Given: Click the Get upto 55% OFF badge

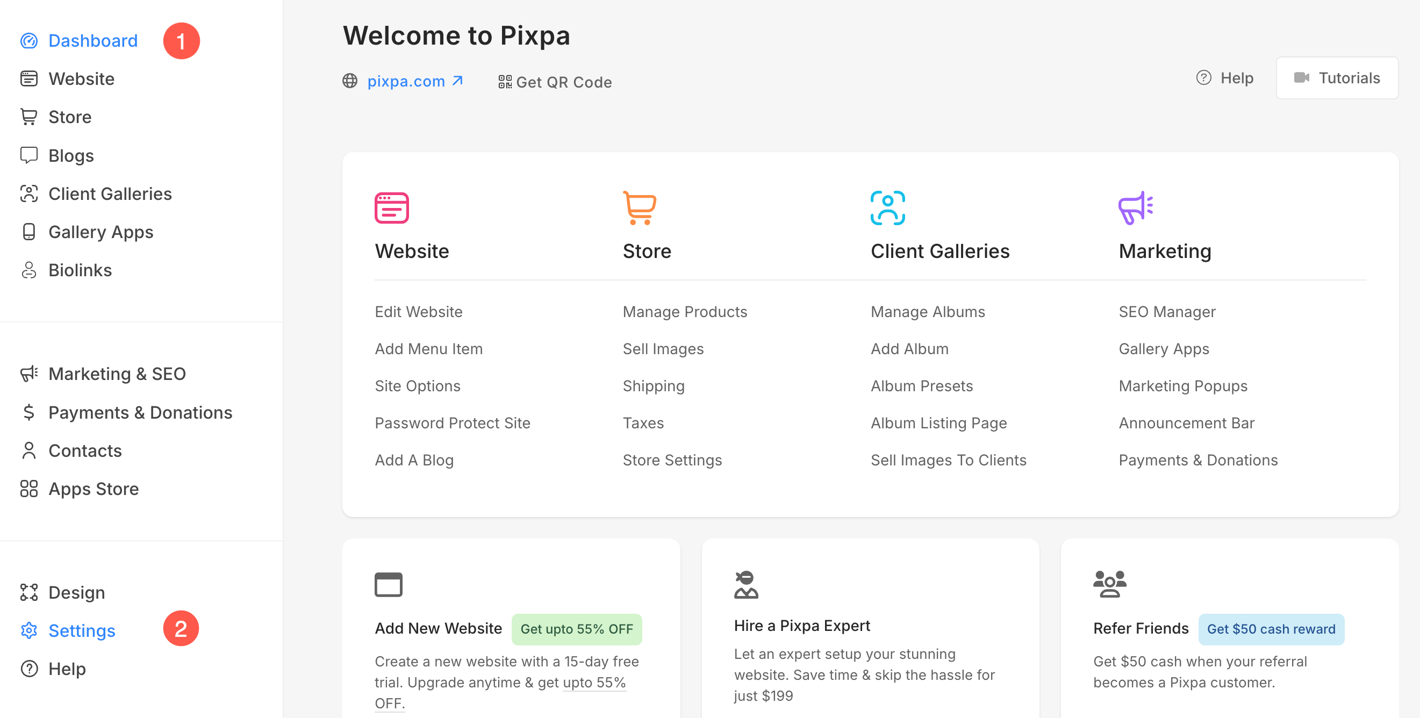Looking at the screenshot, I should tap(576, 629).
